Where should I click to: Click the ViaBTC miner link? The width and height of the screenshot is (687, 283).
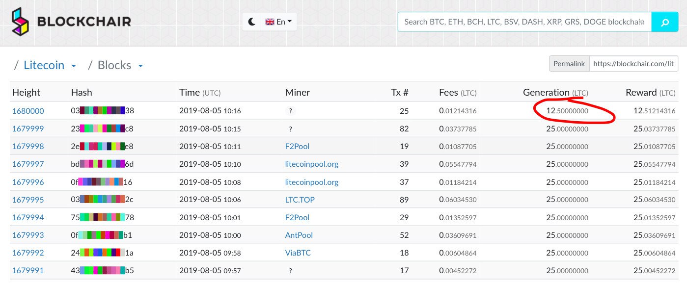point(298,253)
